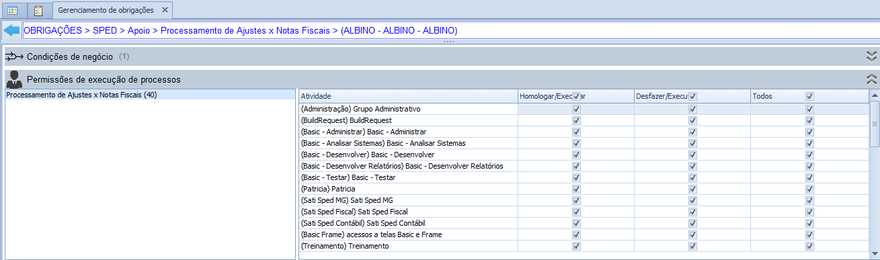Toggle the Desfazer/Executar header checkbox
The width and height of the screenshot is (880, 260).
[x=692, y=96]
